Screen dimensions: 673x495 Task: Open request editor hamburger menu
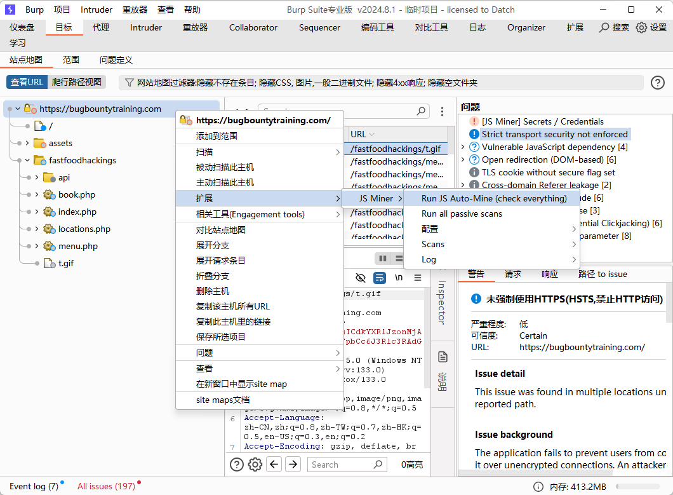[x=418, y=278]
